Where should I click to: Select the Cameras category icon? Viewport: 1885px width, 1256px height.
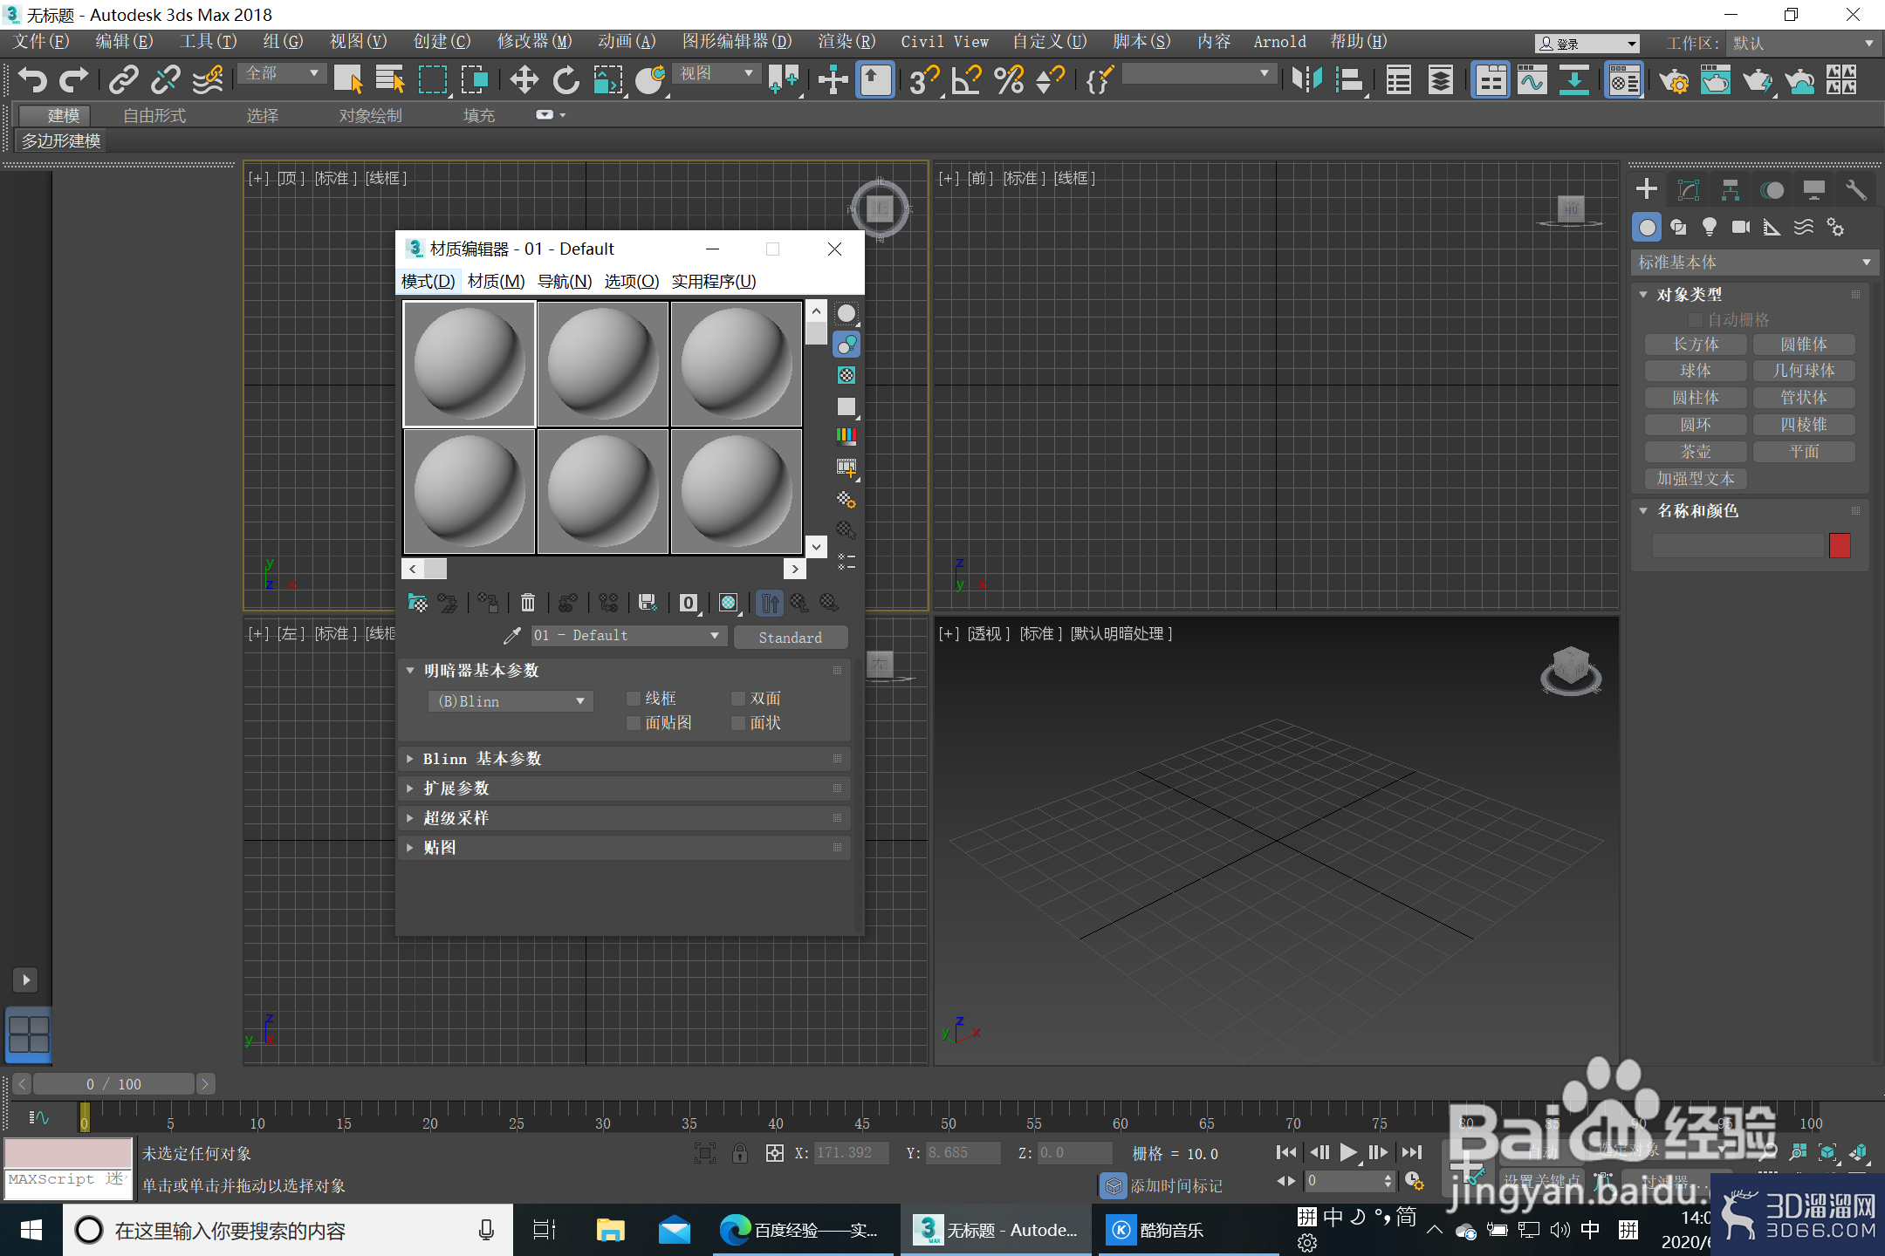point(1741,228)
